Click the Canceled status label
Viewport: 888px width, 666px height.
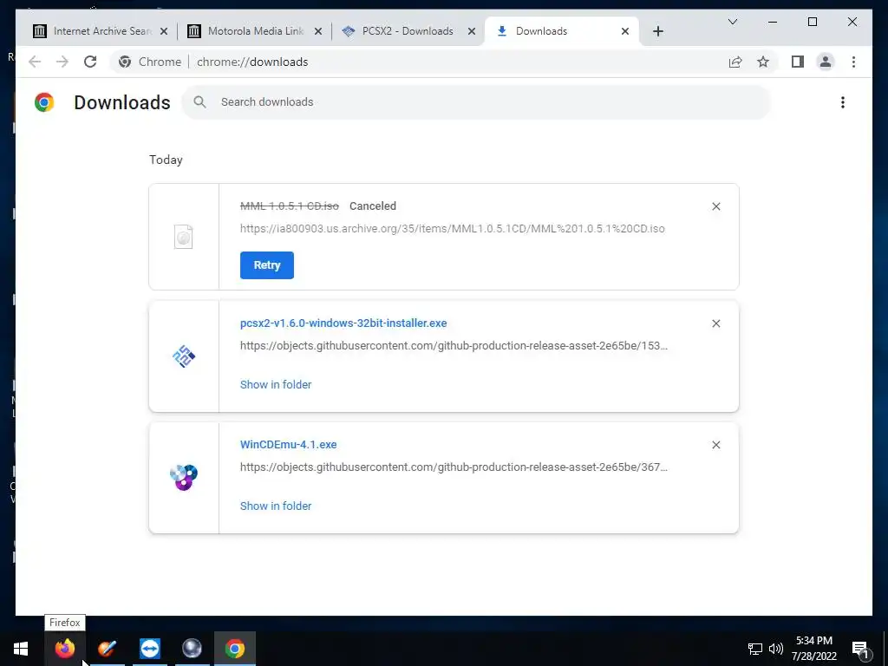coord(373,206)
